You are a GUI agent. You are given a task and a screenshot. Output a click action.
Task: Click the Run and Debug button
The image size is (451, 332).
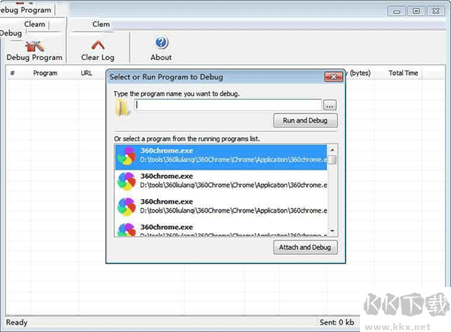click(x=305, y=120)
